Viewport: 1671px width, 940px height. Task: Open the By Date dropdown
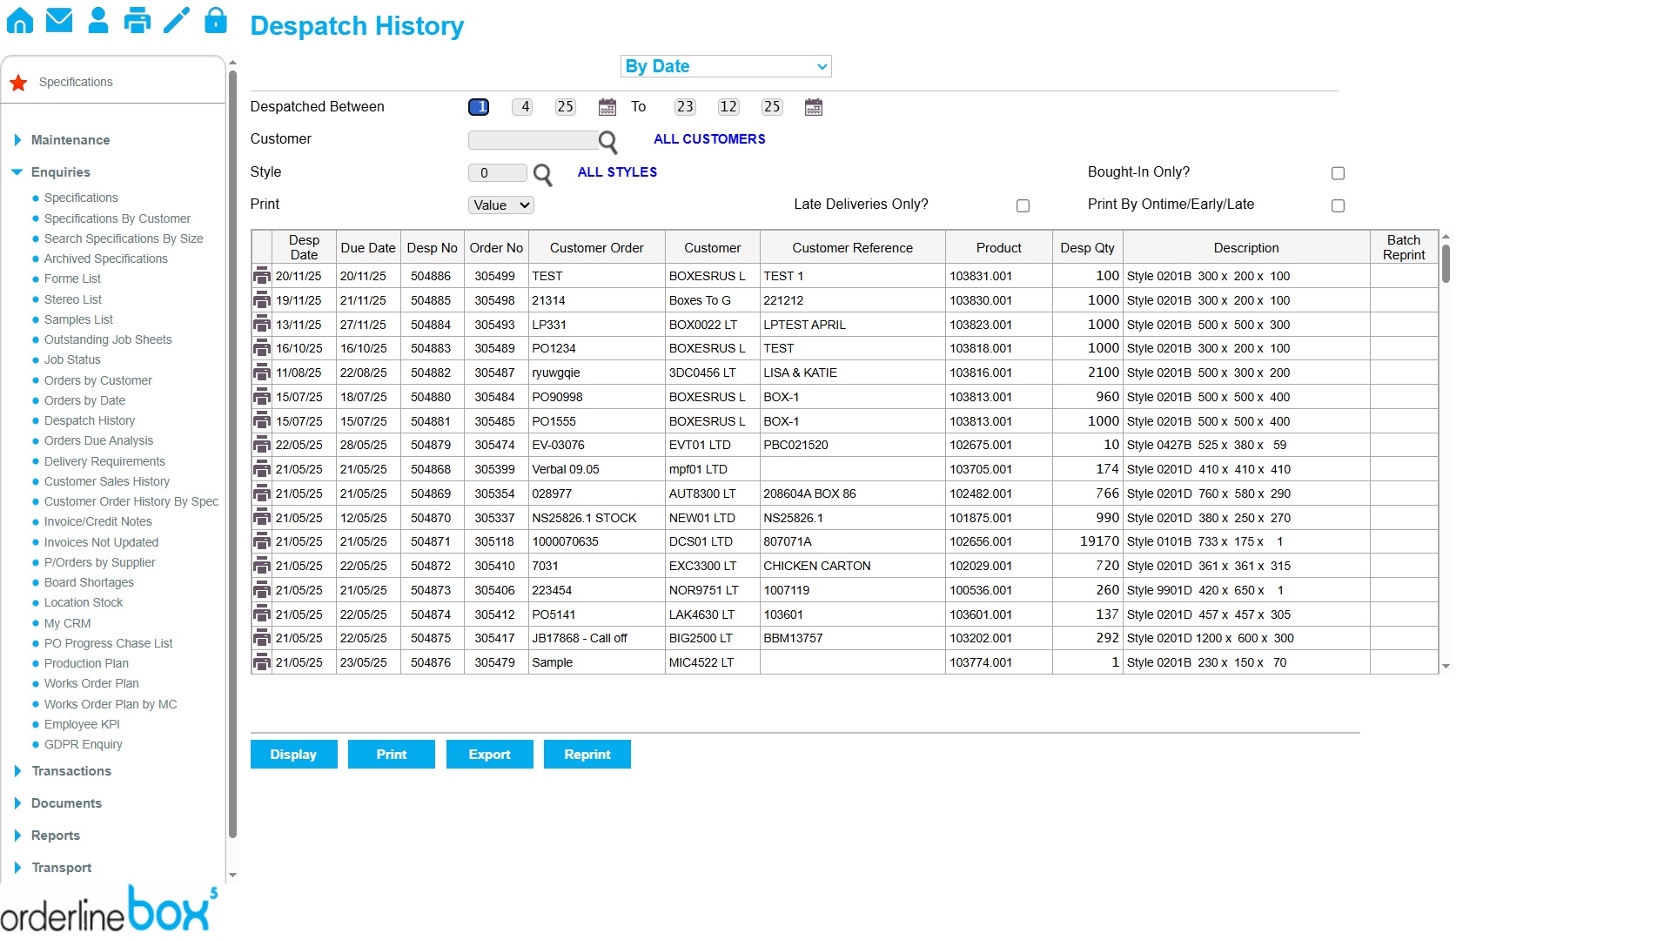726,66
